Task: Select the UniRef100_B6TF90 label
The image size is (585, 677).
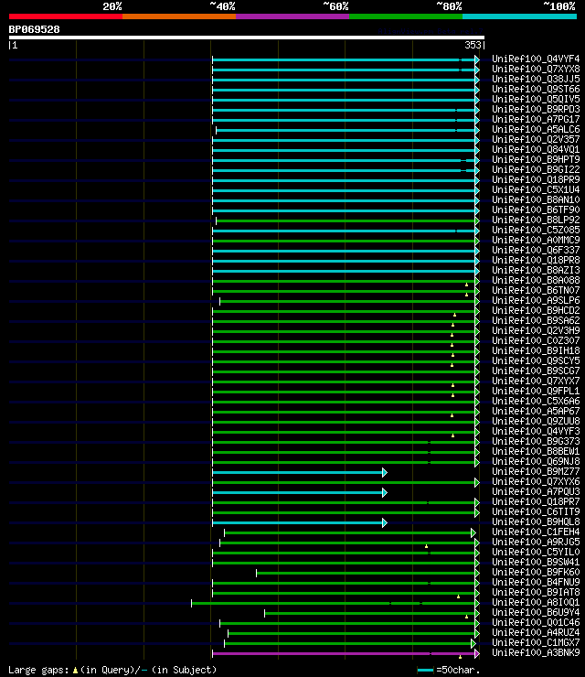Action: point(536,210)
